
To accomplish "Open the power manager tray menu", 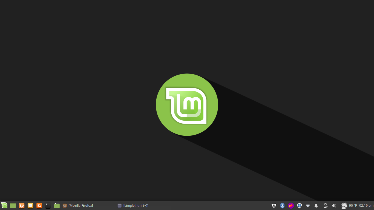I will coord(325,205).
